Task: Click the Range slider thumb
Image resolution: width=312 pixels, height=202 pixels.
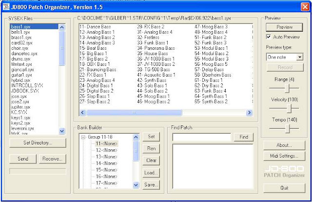Action: [287, 88]
